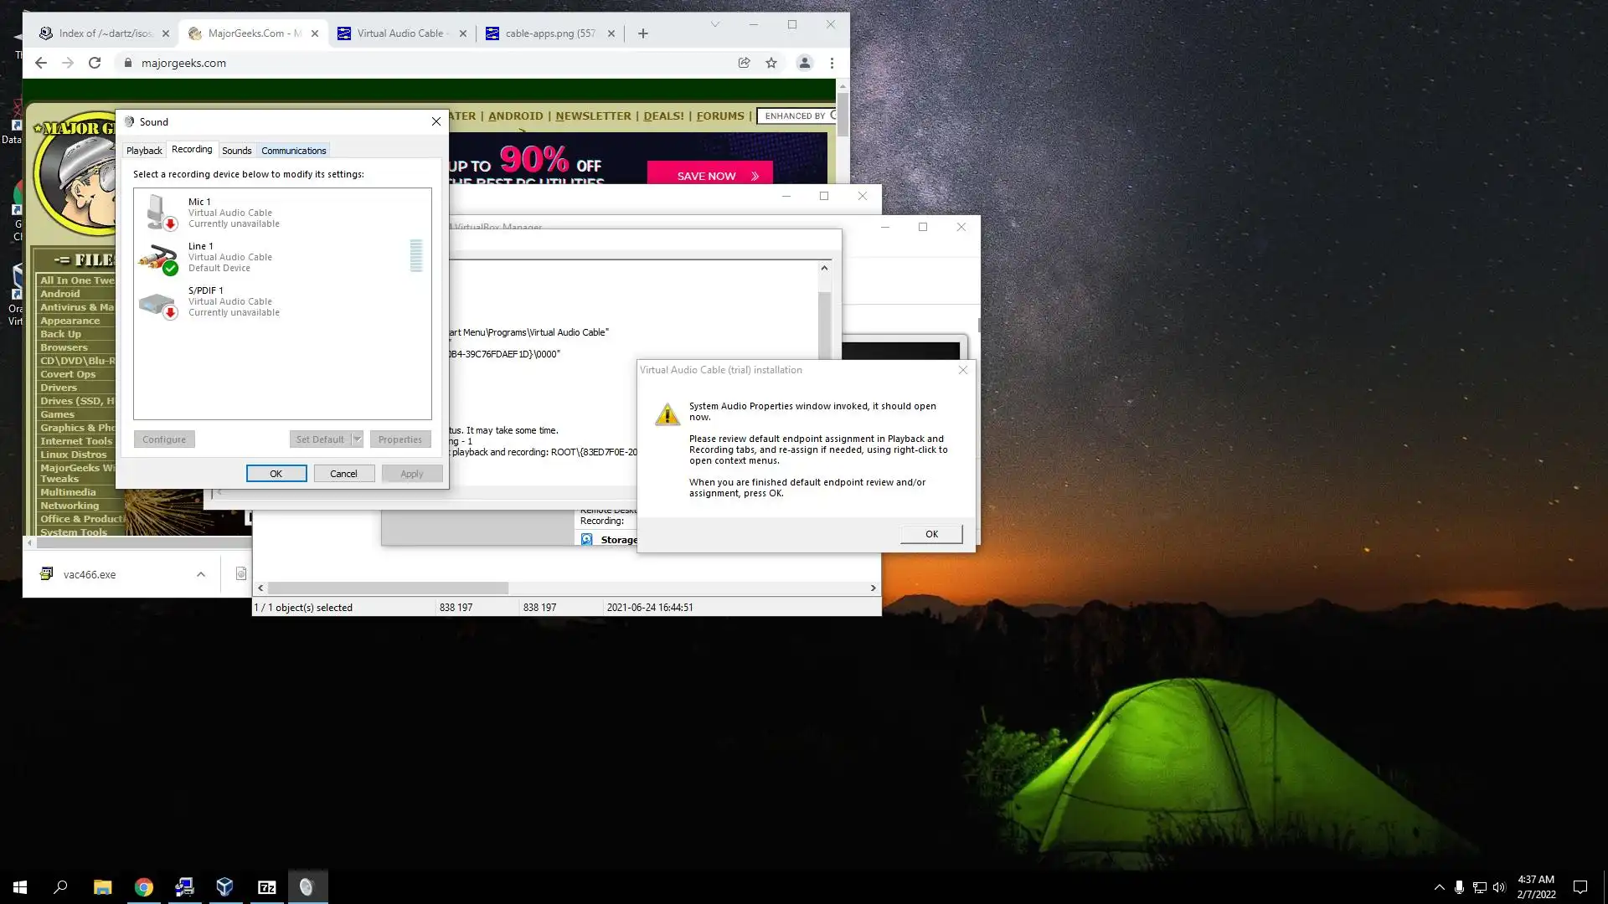Bookmark page with the star icon
This screenshot has height=904, width=1608.
click(x=771, y=63)
